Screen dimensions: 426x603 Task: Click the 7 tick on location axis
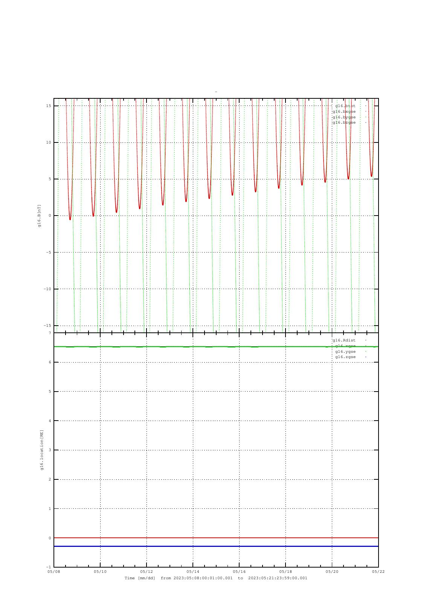point(50,333)
